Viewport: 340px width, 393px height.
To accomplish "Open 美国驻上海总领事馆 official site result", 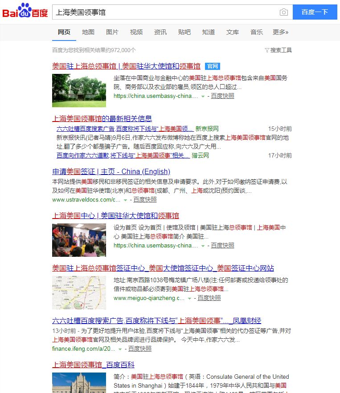I will (126, 66).
